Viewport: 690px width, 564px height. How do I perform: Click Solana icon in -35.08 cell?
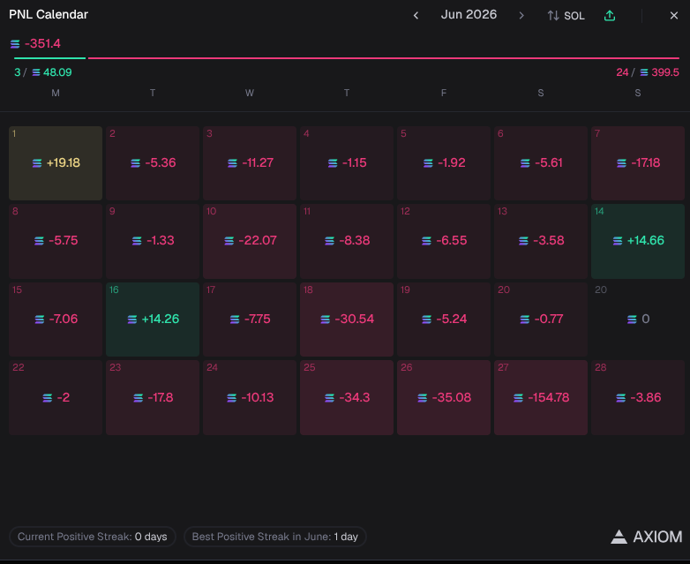click(423, 398)
